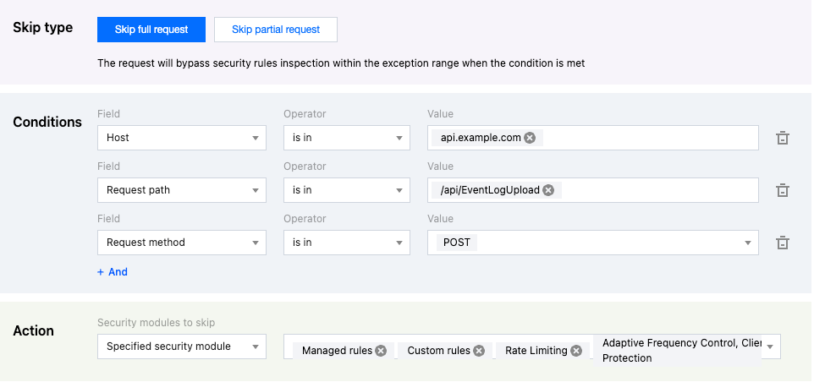
Task: Delete the Request method condition row
Action: tap(783, 243)
